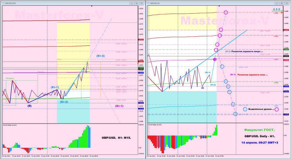Screen dimensions: 291x159
Task: Click the blue (Кт-1) label in M15 chart
Action: point(55,87)
